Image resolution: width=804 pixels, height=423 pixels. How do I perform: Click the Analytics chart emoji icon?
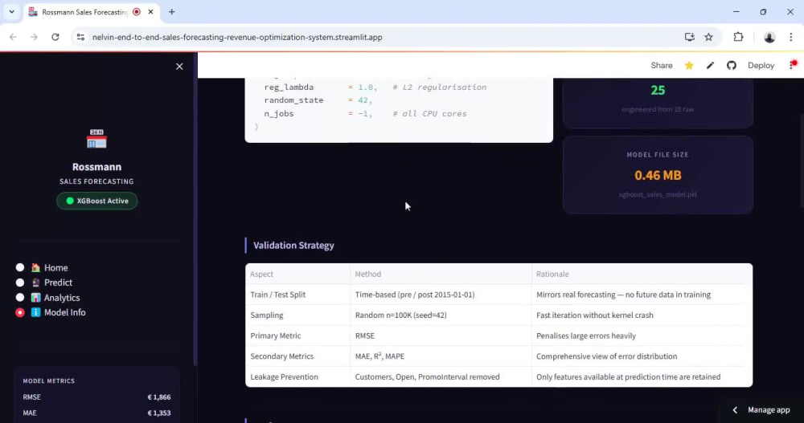click(35, 298)
